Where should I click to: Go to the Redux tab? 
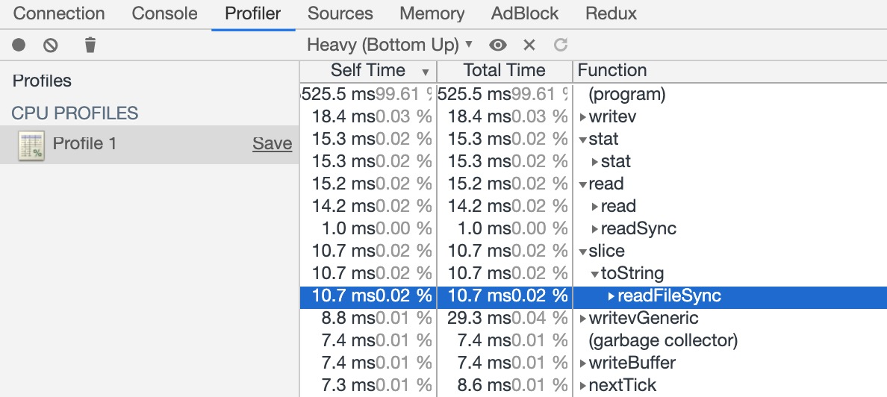click(611, 13)
